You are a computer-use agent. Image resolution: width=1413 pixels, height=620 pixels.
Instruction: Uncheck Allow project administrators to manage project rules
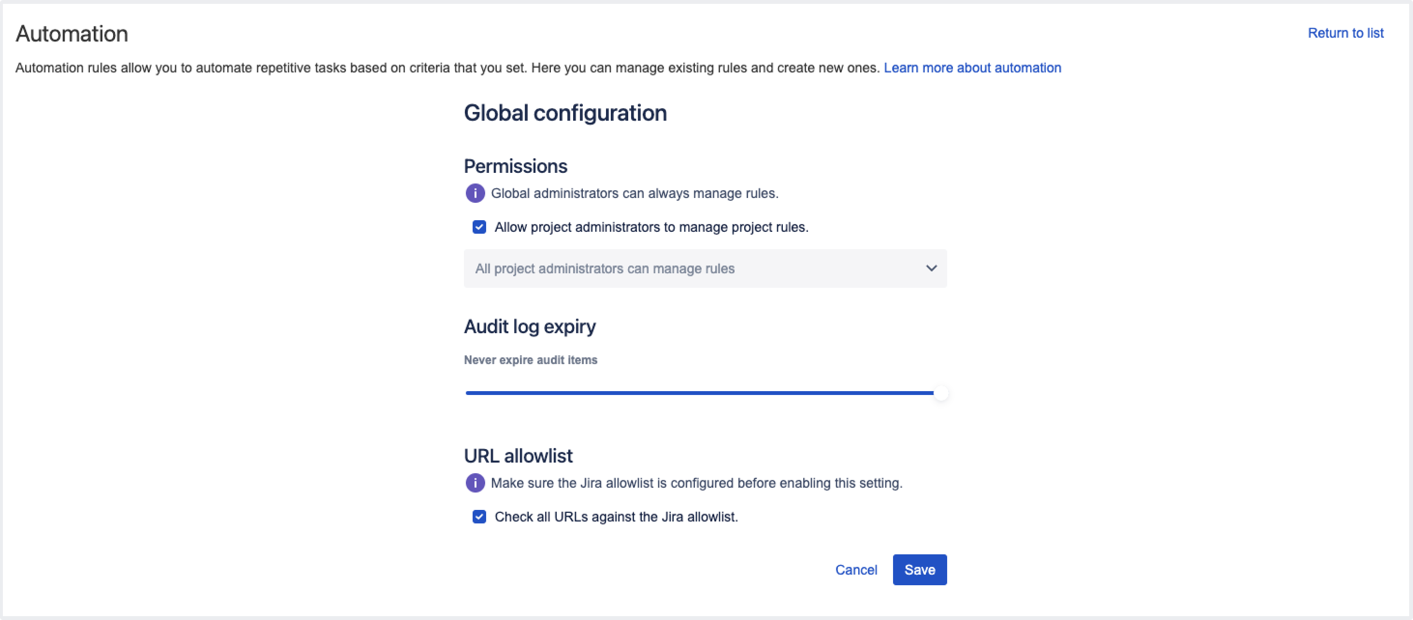coord(479,227)
